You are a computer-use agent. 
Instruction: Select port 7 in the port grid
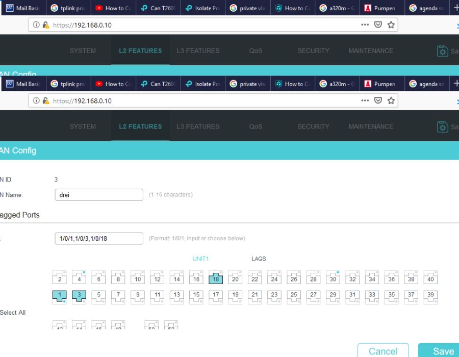click(118, 297)
